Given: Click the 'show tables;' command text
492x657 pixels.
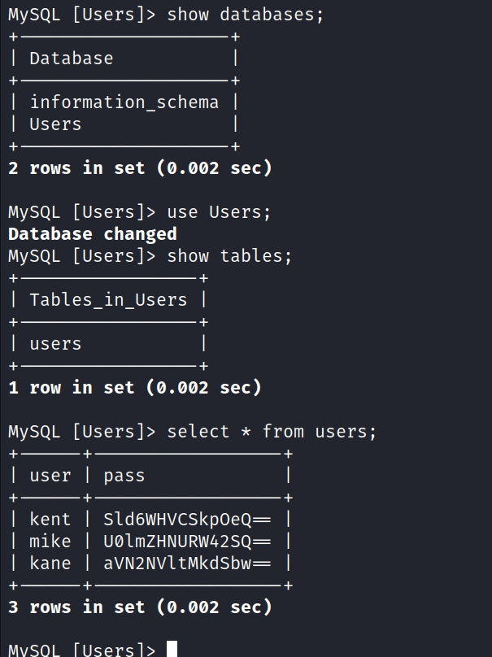Looking at the screenshot, I should tap(229, 256).
